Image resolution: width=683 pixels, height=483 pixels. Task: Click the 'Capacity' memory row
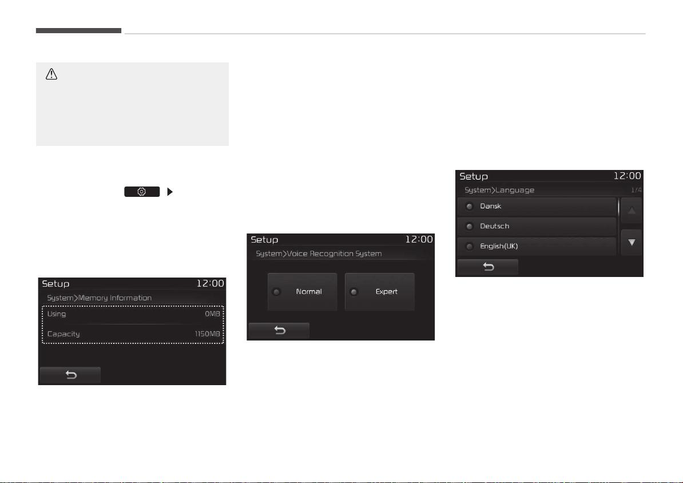[x=133, y=334]
